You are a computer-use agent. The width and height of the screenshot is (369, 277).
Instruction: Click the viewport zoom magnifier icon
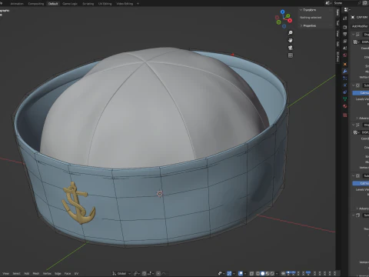tap(291, 32)
